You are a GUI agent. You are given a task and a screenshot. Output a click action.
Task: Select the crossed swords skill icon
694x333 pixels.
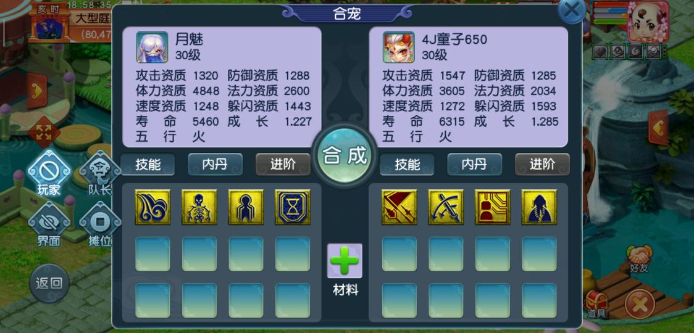click(x=446, y=207)
